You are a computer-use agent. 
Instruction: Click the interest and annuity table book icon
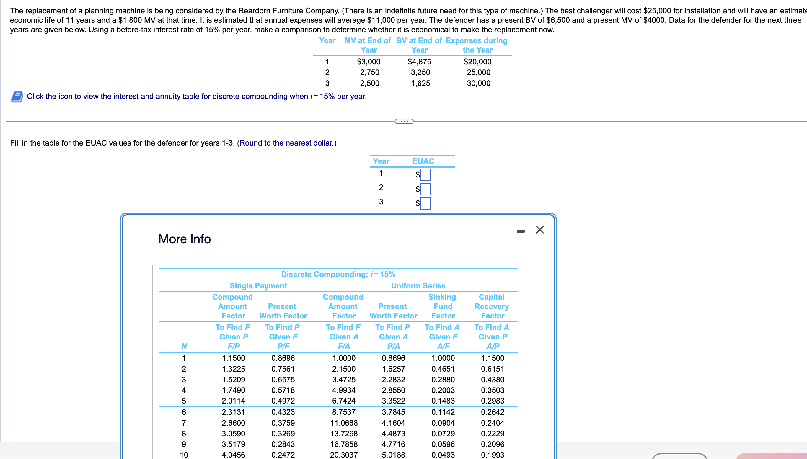pos(17,97)
